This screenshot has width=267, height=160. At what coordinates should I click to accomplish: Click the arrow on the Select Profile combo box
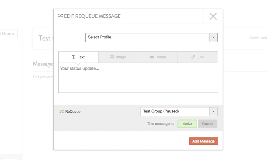pyautogui.click(x=214, y=37)
